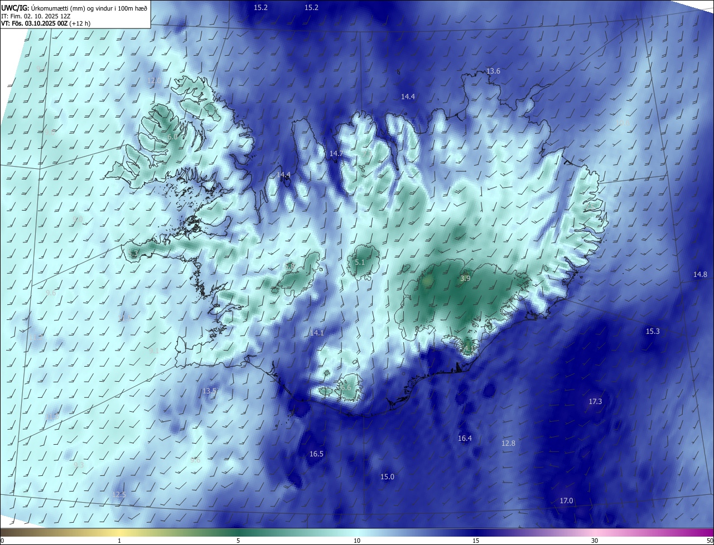Click the 14.7 value label
Screen dimensions: 714x545
(x=336, y=153)
